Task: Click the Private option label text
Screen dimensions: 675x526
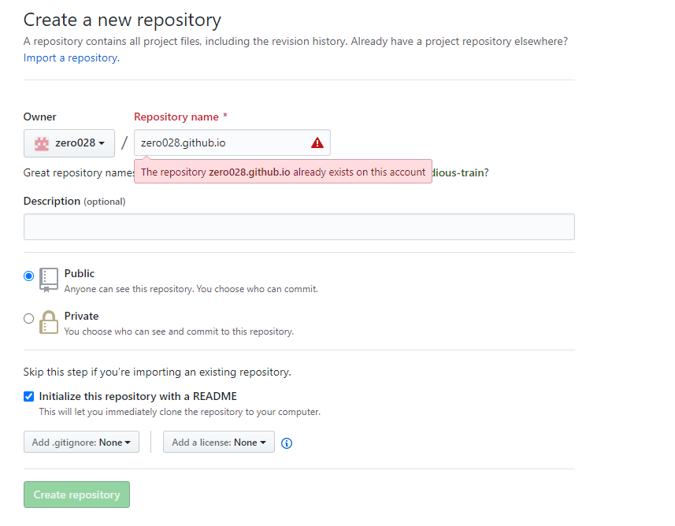Action: pyautogui.click(x=81, y=316)
